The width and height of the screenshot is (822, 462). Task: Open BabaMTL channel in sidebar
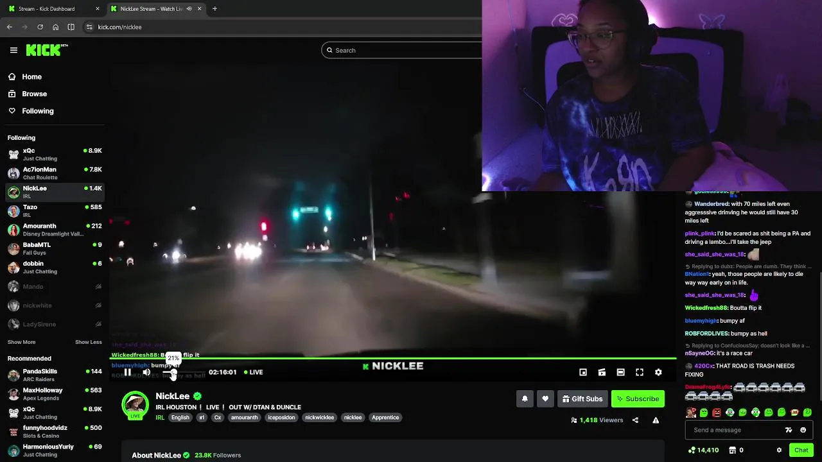click(55, 248)
